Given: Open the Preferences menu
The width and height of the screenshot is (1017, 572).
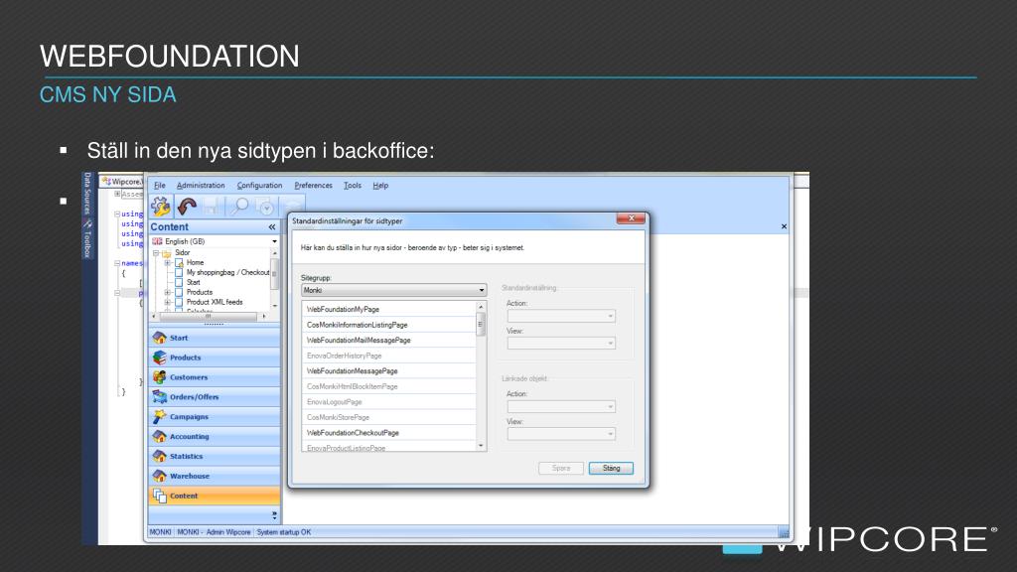Looking at the screenshot, I should [x=313, y=186].
